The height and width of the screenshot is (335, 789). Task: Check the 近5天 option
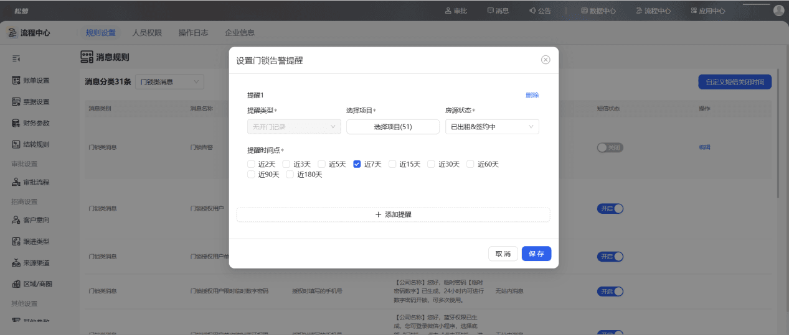pos(322,164)
